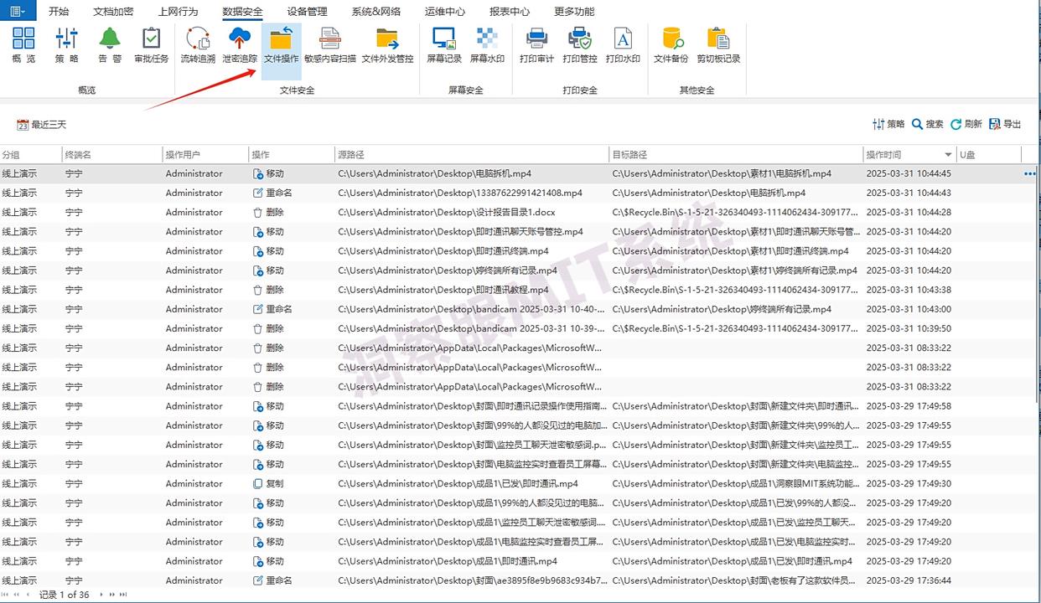Jump to previous page double-arrow
The image size is (1041, 603).
click(17, 595)
